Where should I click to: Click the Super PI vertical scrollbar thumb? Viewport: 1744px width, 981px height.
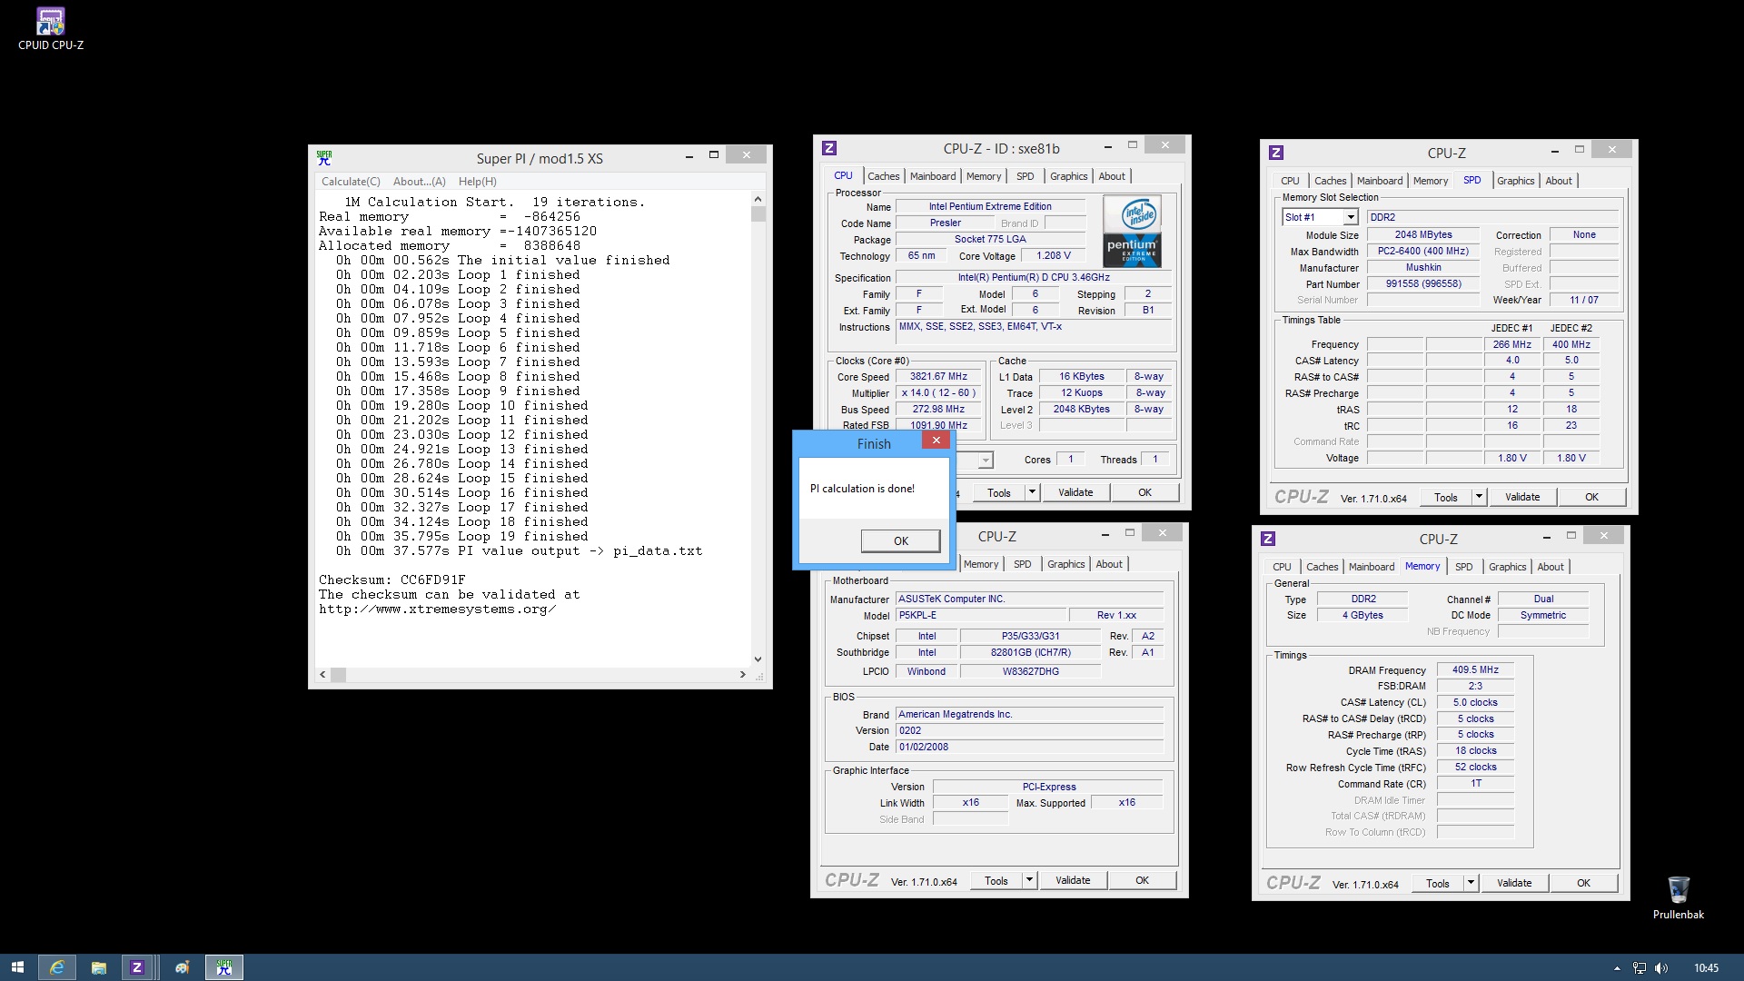point(758,214)
